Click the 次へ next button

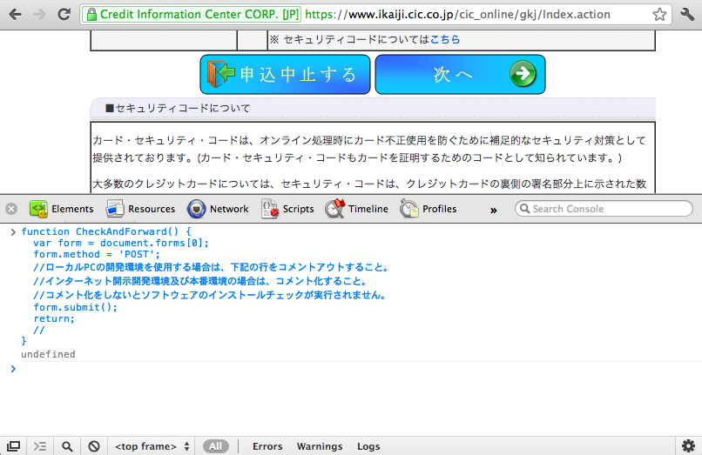click(460, 74)
